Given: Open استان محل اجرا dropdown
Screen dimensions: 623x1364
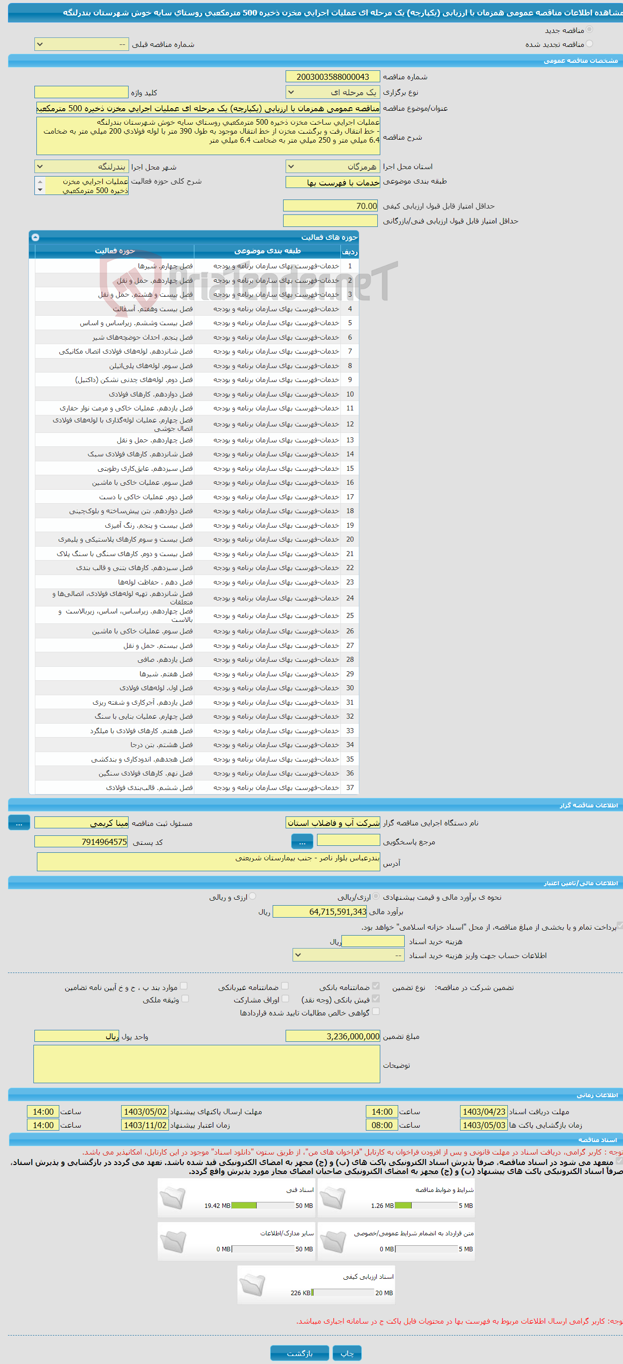Looking at the screenshot, I should (333, 166).
